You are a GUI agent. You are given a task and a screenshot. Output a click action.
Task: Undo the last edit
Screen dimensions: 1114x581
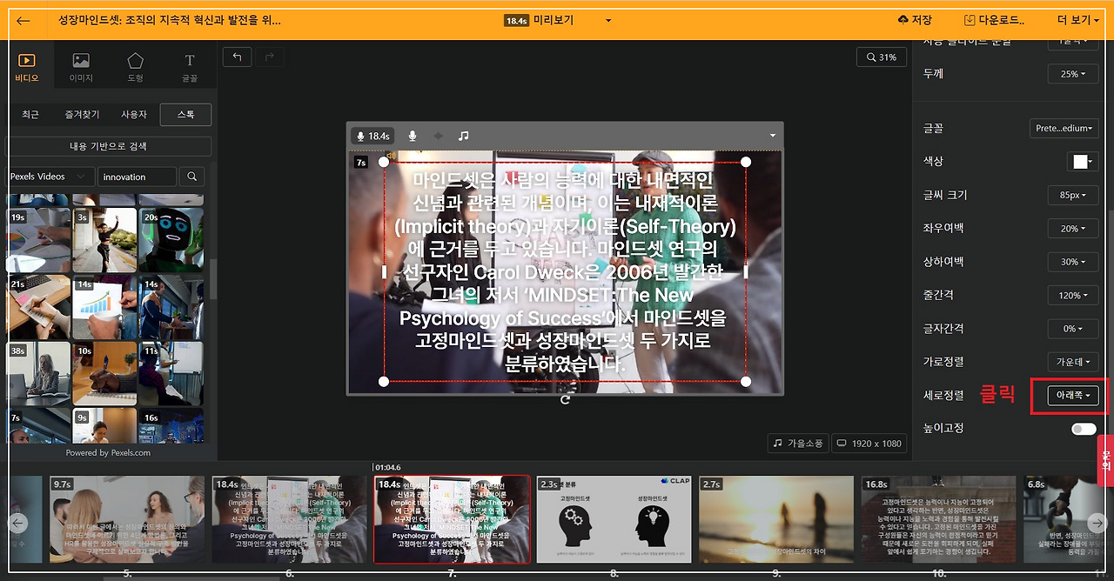237,57
